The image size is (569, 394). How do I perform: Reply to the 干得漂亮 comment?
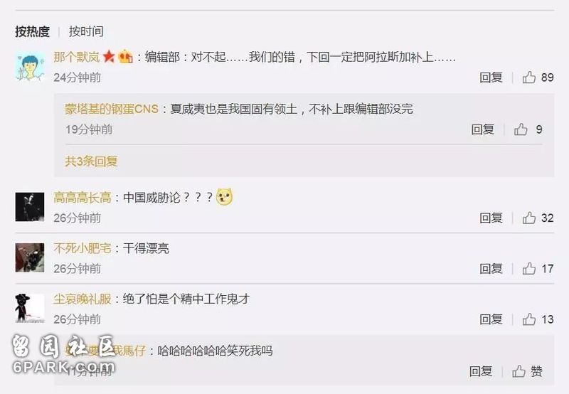tap(491, 268)
